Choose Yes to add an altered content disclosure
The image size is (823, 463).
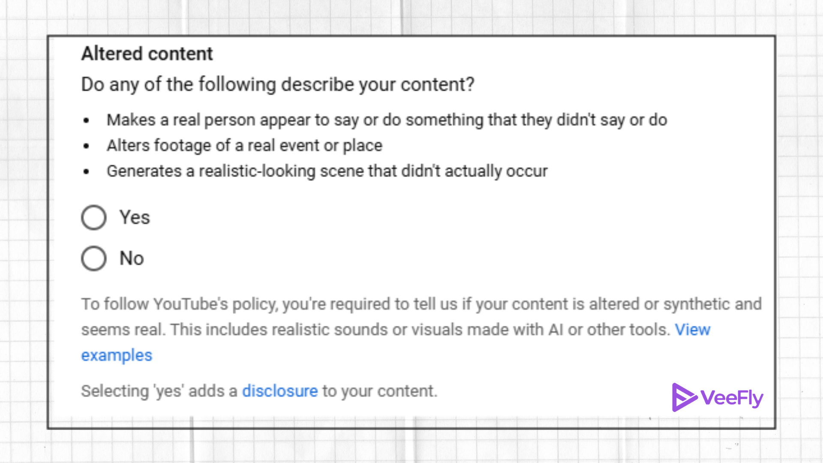point(93,217)
